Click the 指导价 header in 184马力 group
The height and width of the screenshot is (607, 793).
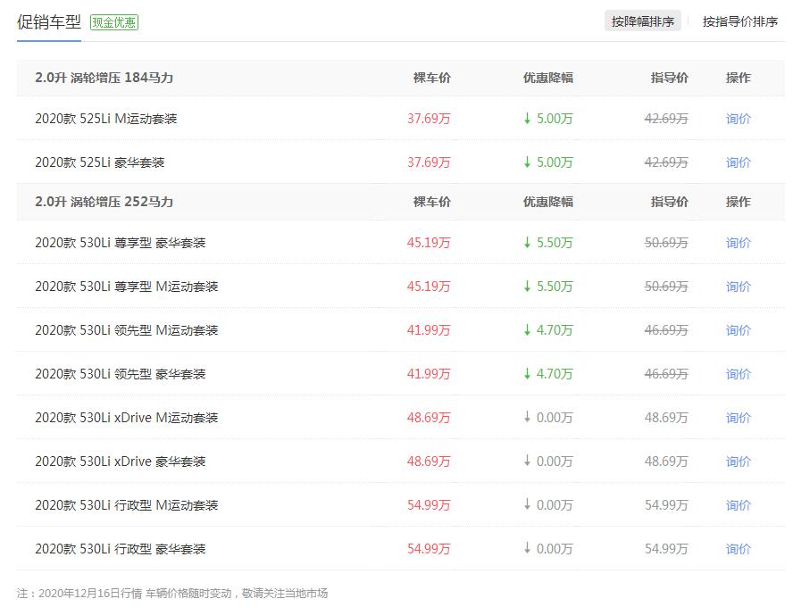click(x=670, y=78)
